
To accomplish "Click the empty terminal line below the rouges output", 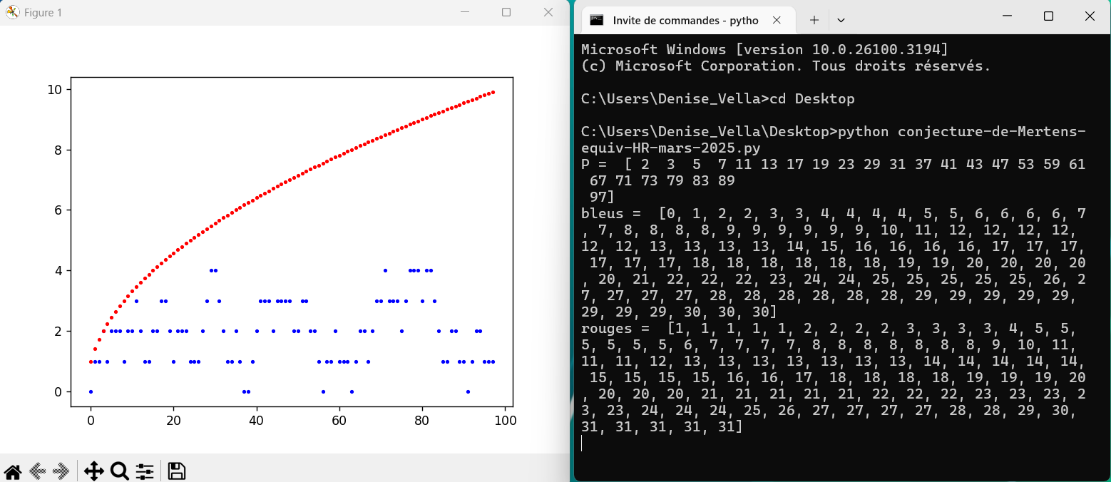I will tap(713, 443).
